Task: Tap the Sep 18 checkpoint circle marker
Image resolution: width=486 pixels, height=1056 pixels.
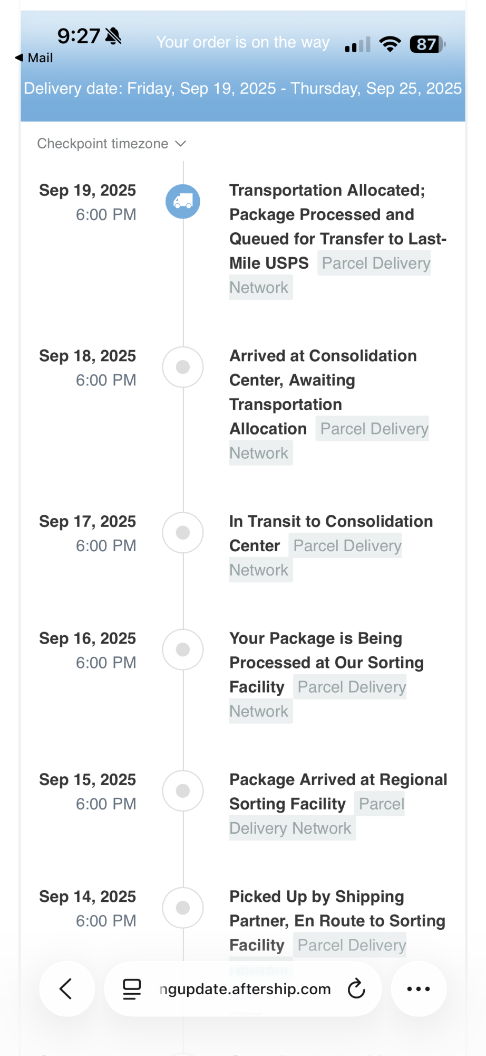Action: [x=183, y=367]
